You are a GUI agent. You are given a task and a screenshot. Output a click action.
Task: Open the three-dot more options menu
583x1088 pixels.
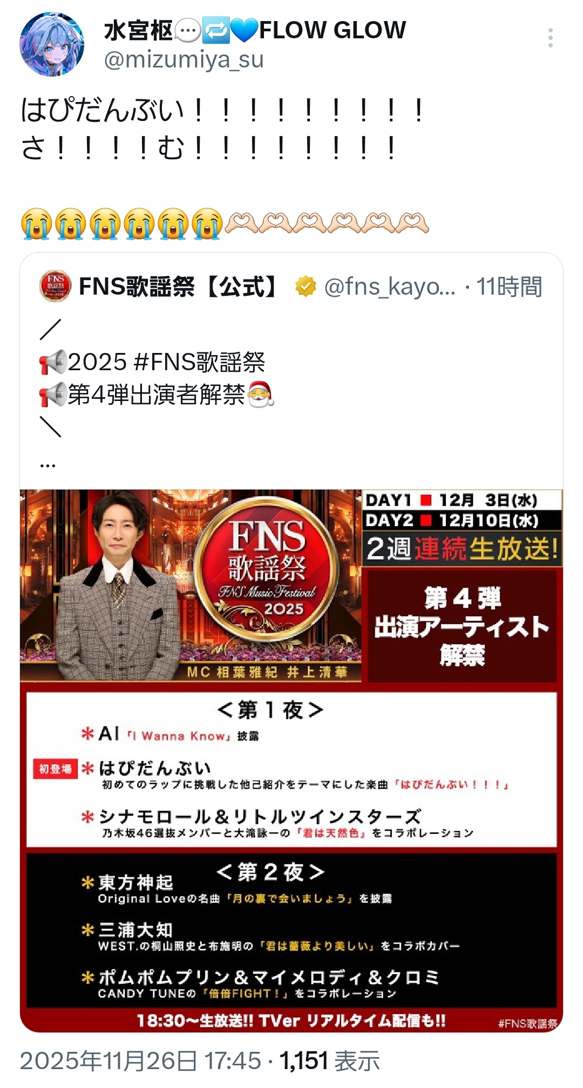coord(550,38)
